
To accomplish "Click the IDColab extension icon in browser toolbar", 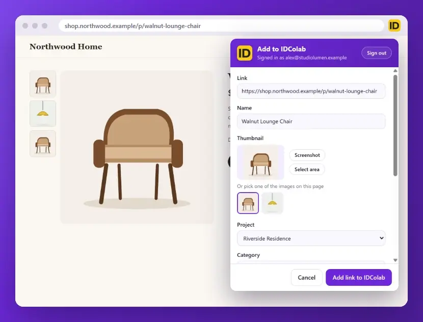I will coord(394,26).
